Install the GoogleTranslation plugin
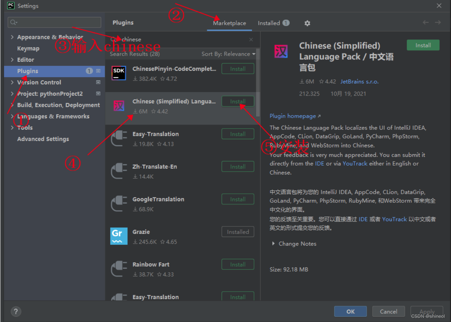Viewport: 451px width, 322px height. [x=238, y=199]
